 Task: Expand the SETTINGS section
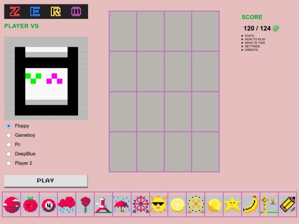point(251,46)
